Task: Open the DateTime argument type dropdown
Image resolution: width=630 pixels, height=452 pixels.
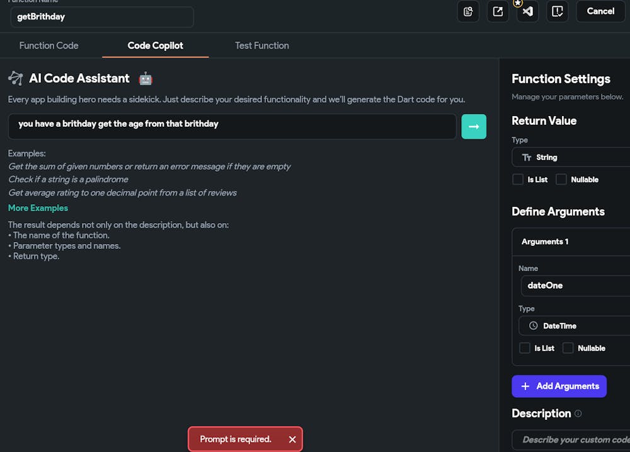Action: 574,326
